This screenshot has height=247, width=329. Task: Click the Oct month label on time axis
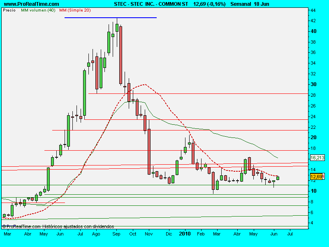pyautogui.click(x=132, y=234)
